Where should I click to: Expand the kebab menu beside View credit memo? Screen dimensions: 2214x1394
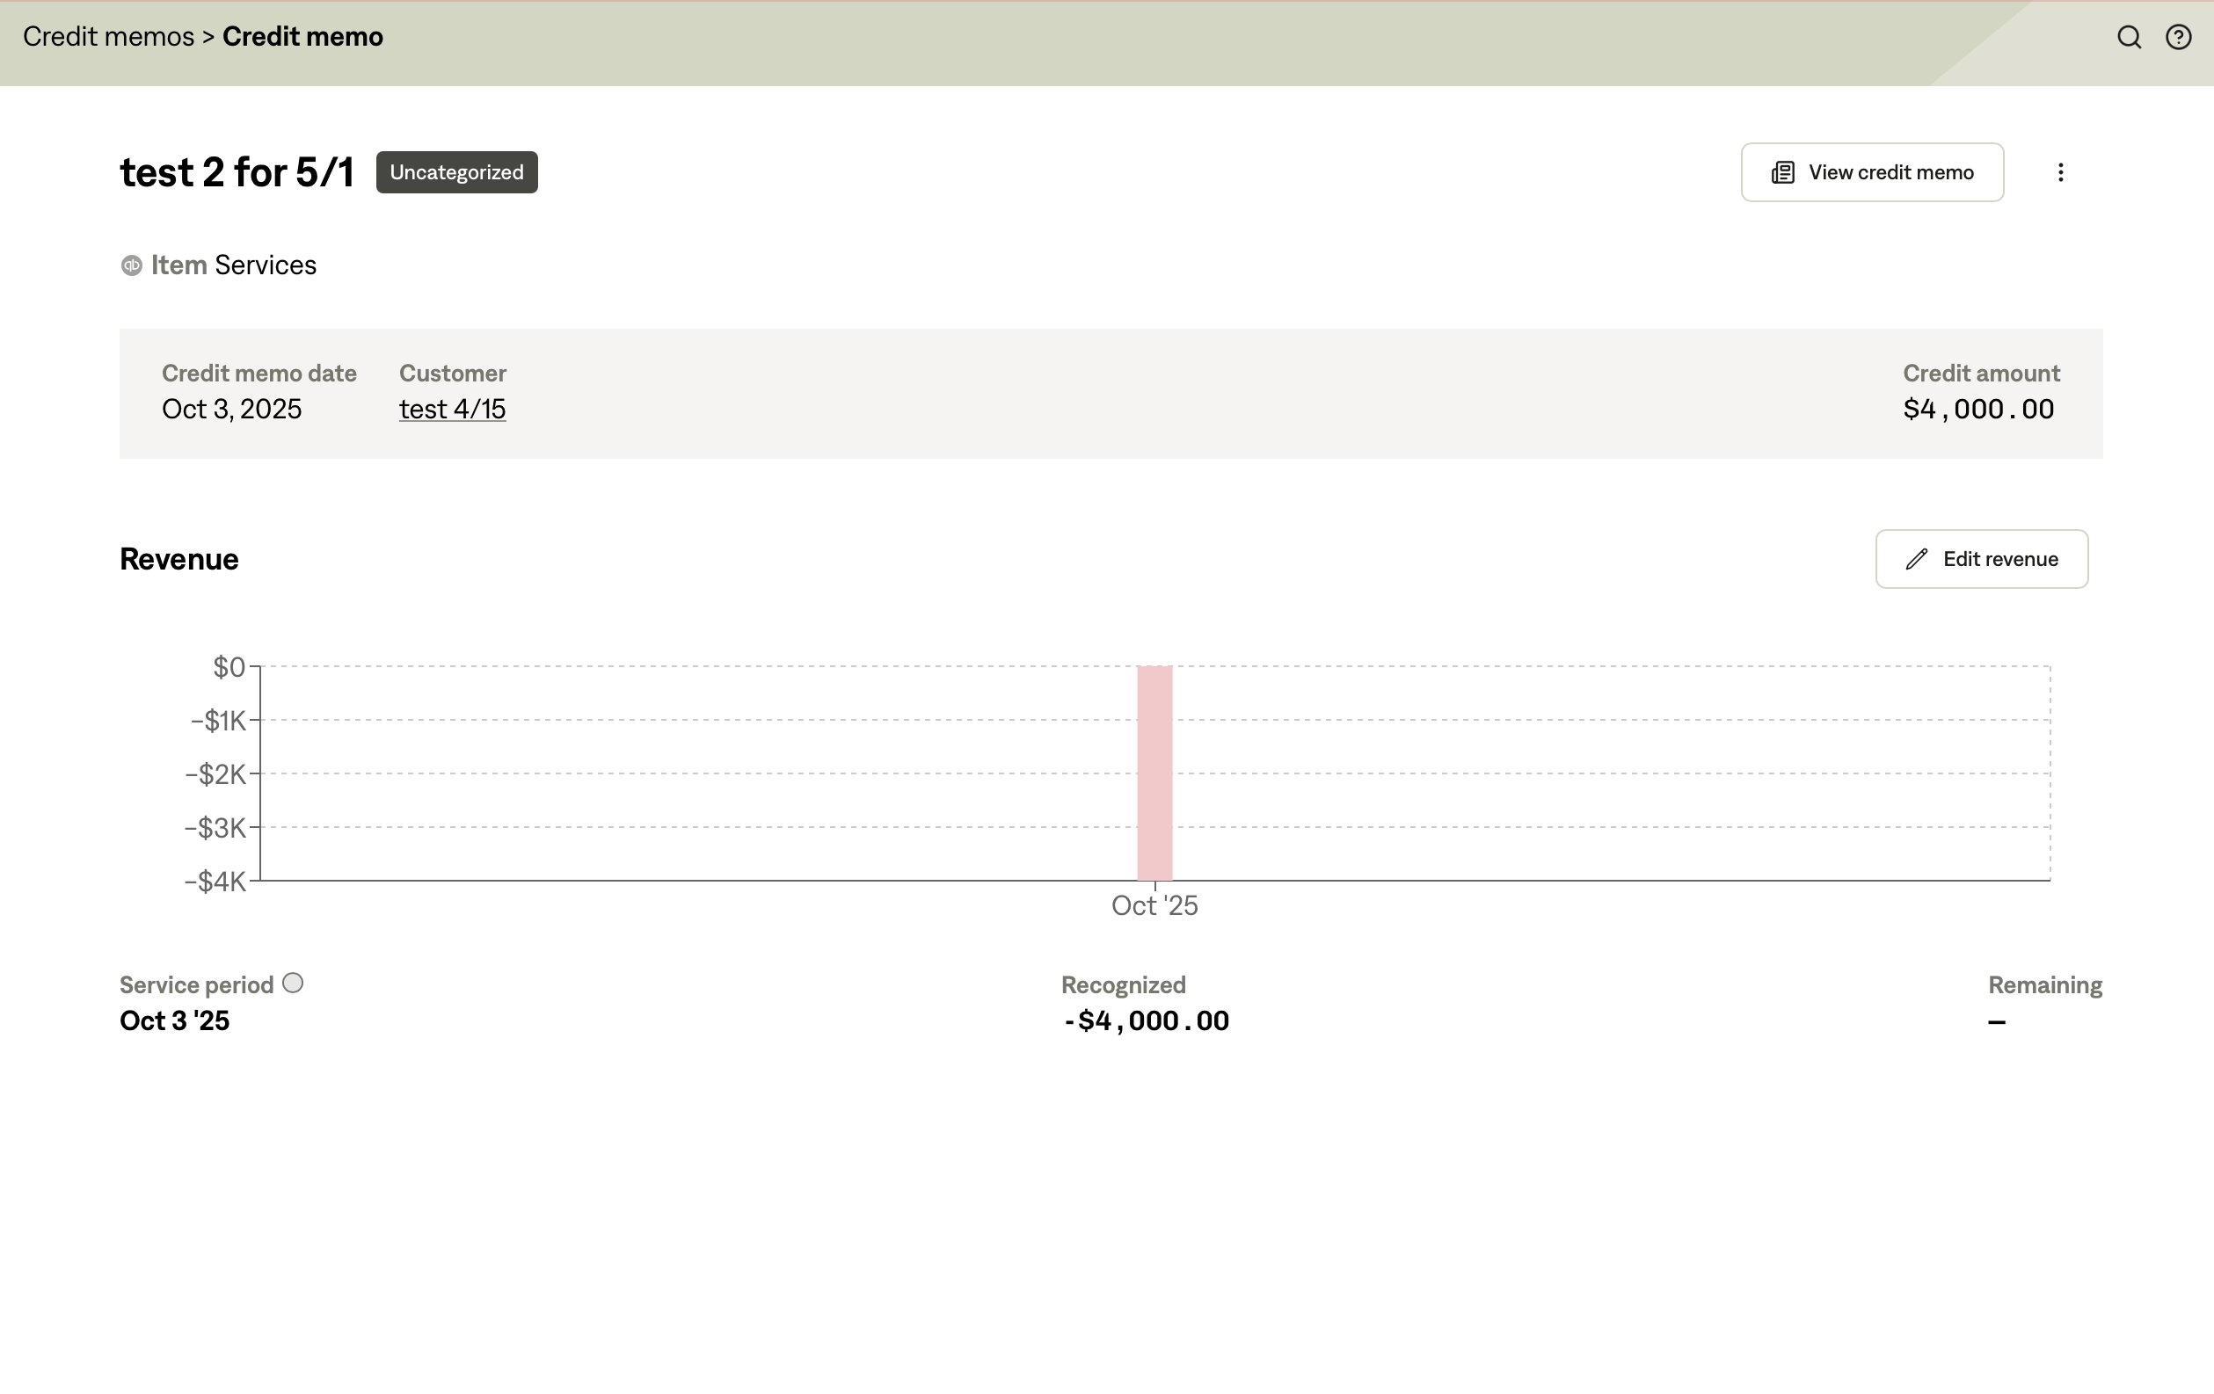(2061, 172)
